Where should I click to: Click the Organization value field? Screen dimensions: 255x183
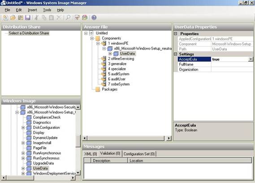[x=232, y=69]
